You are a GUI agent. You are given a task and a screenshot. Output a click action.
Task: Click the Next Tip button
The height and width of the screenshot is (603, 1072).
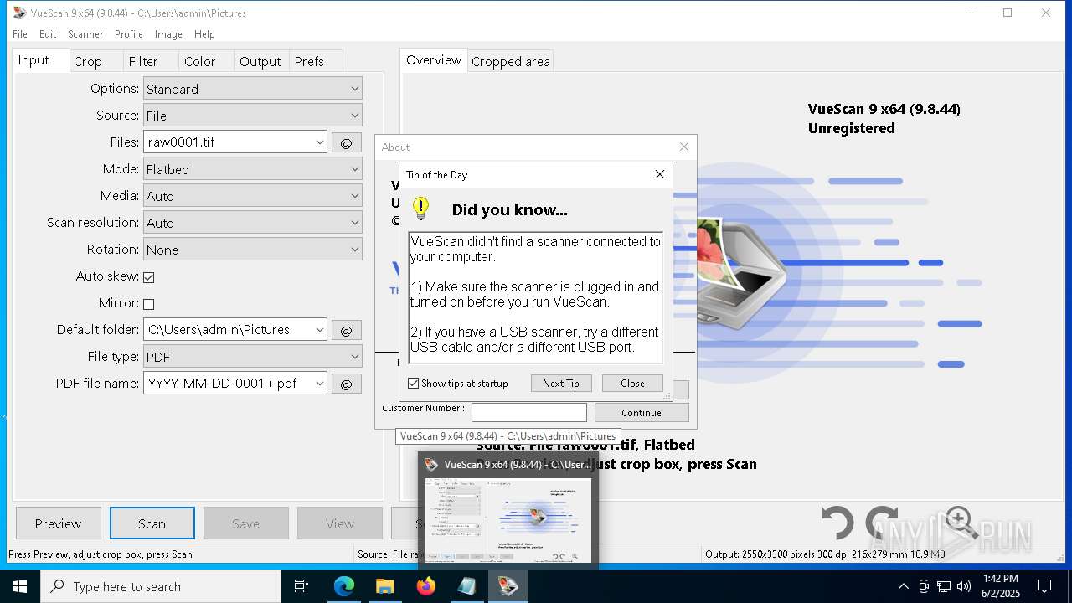tap(561, 383)
